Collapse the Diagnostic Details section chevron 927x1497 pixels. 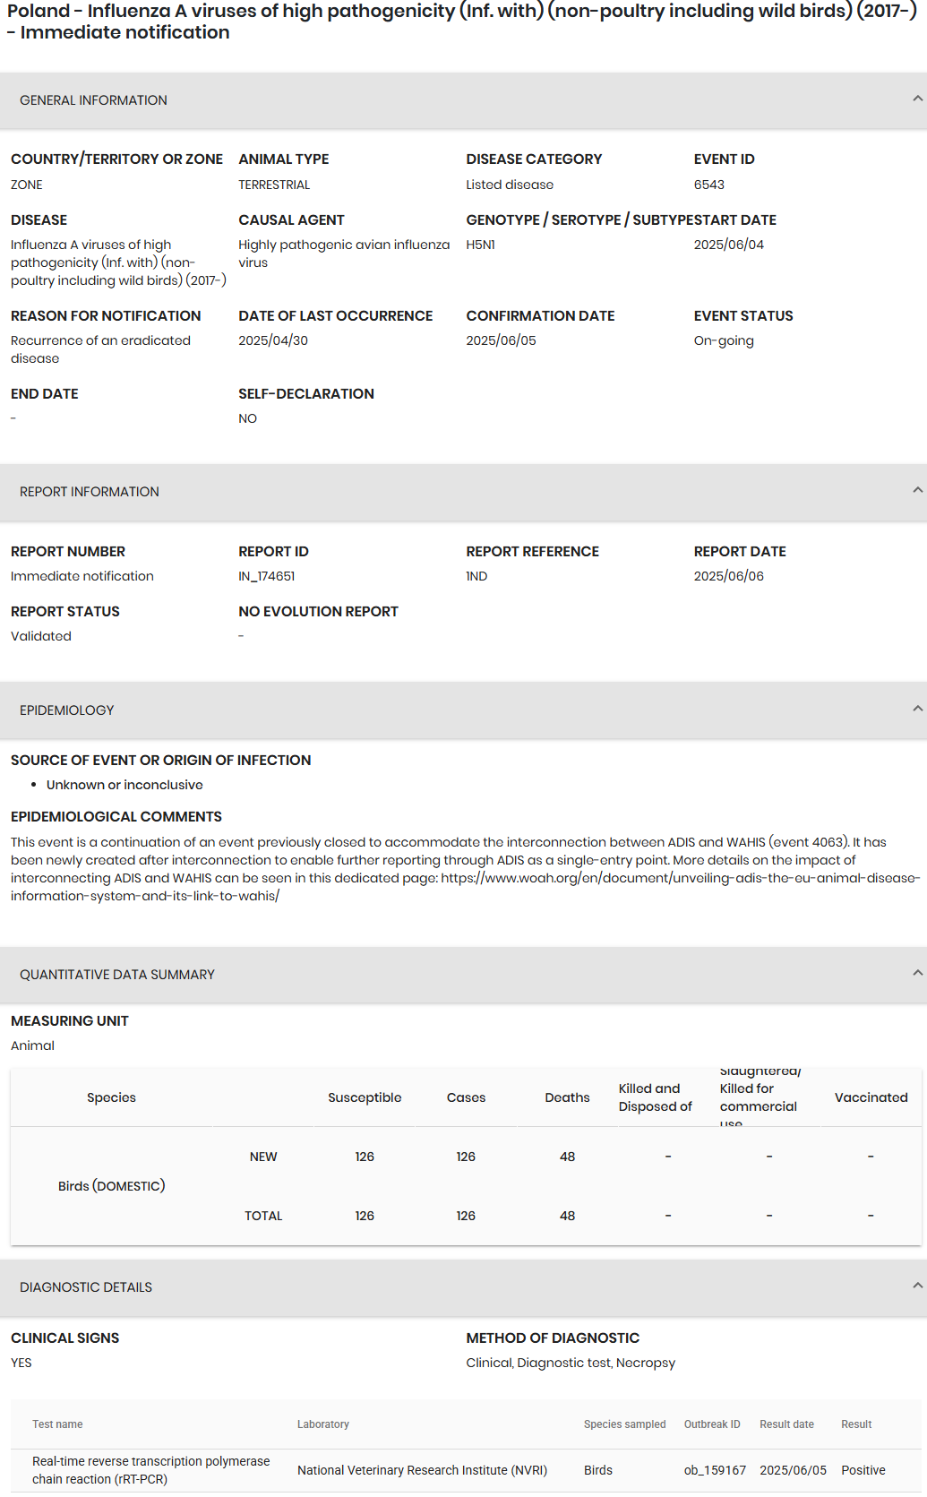(916, 1286)
